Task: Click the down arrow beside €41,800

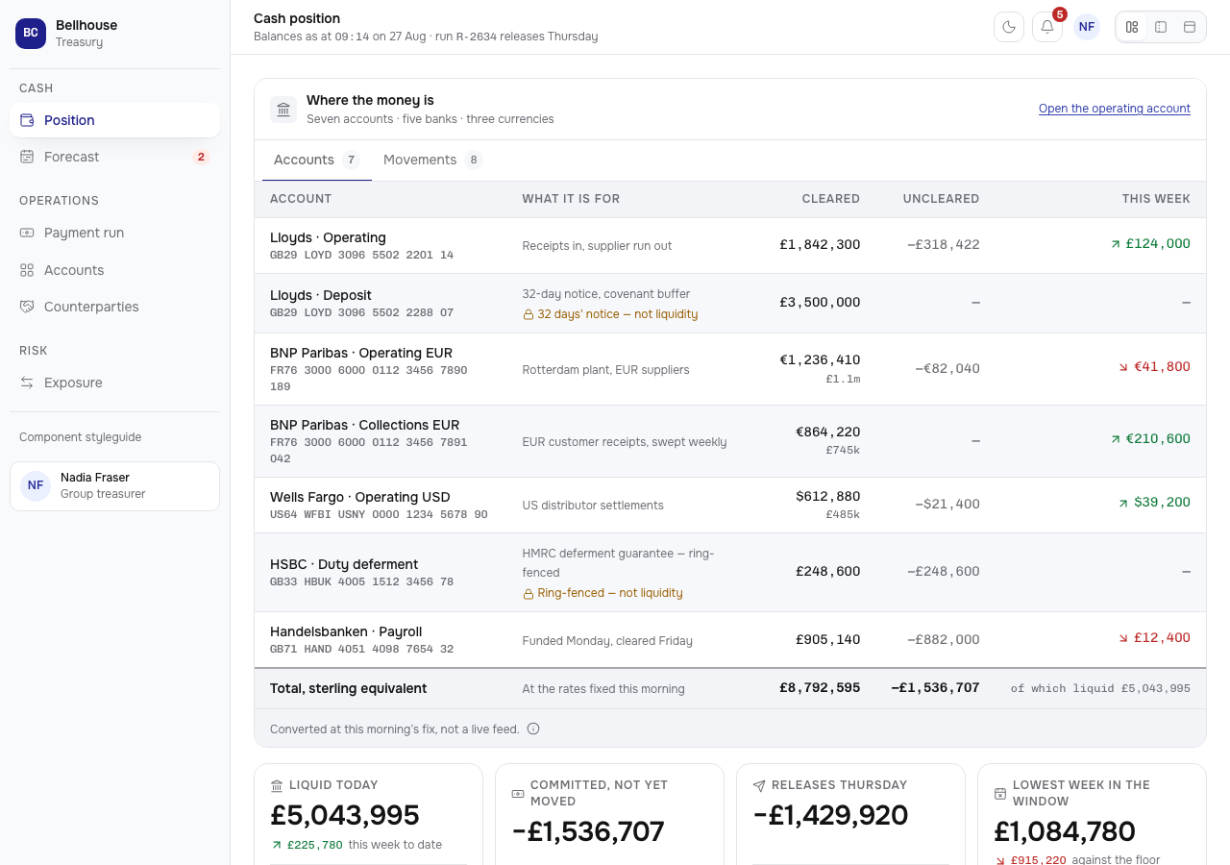Action: click(1123, 367)
